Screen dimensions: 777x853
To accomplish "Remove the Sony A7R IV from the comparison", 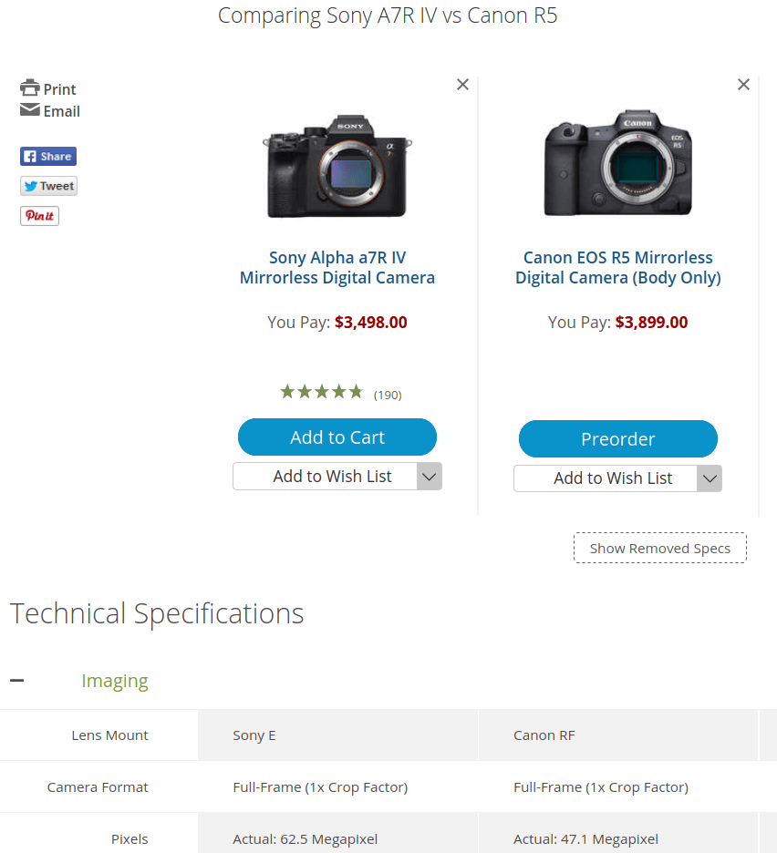I will point(462,84).
